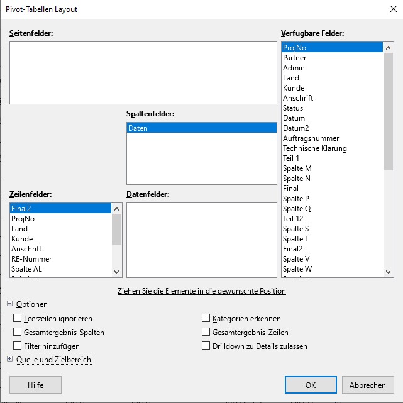Select Partner in Verfügbare Felder
Screen dimensions: 403x403
tap(332, 58)
